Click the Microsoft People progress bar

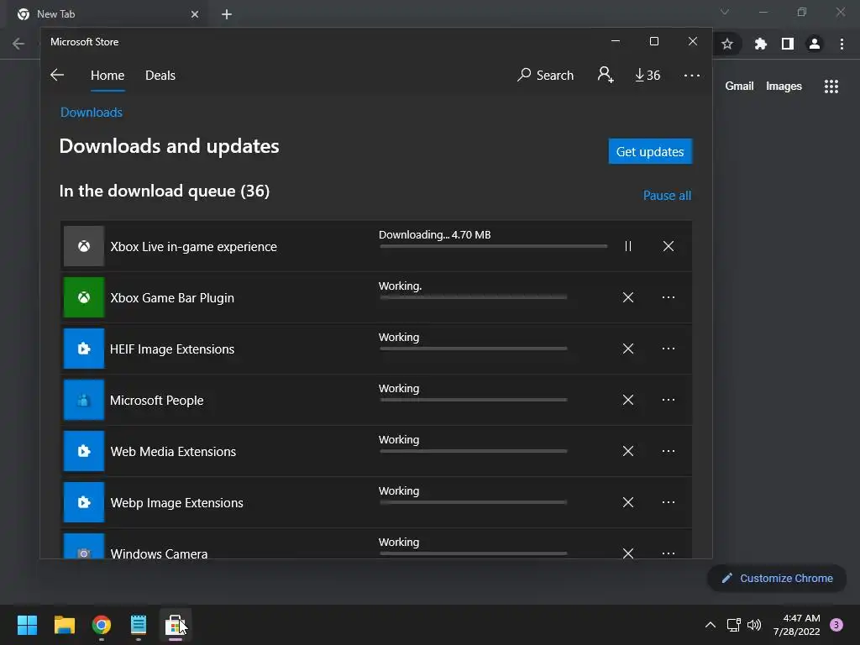(474, 400)
